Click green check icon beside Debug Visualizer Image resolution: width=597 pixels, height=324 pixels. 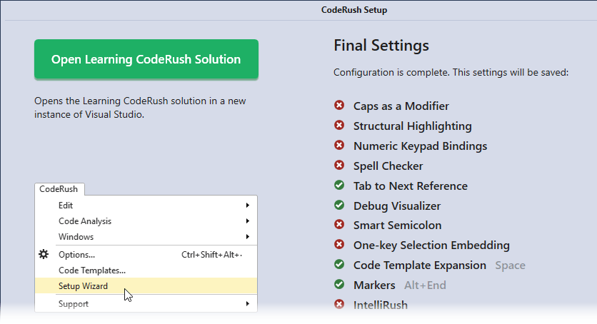[x=339, y=206]
